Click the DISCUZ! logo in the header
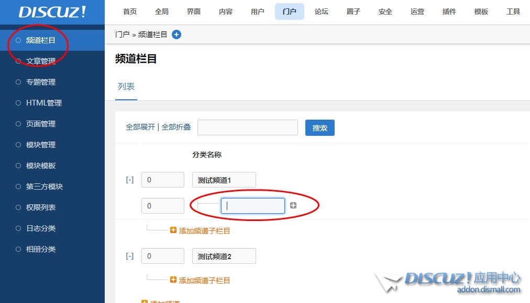Screen dimensions: 530x303 pos(52,12)
